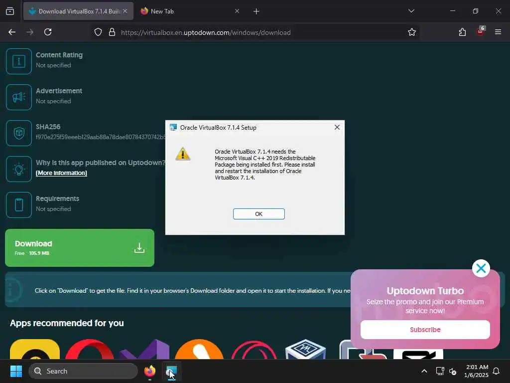
Task: Close the Uptodown Turbo promo popup
Action: click(481, 268)
